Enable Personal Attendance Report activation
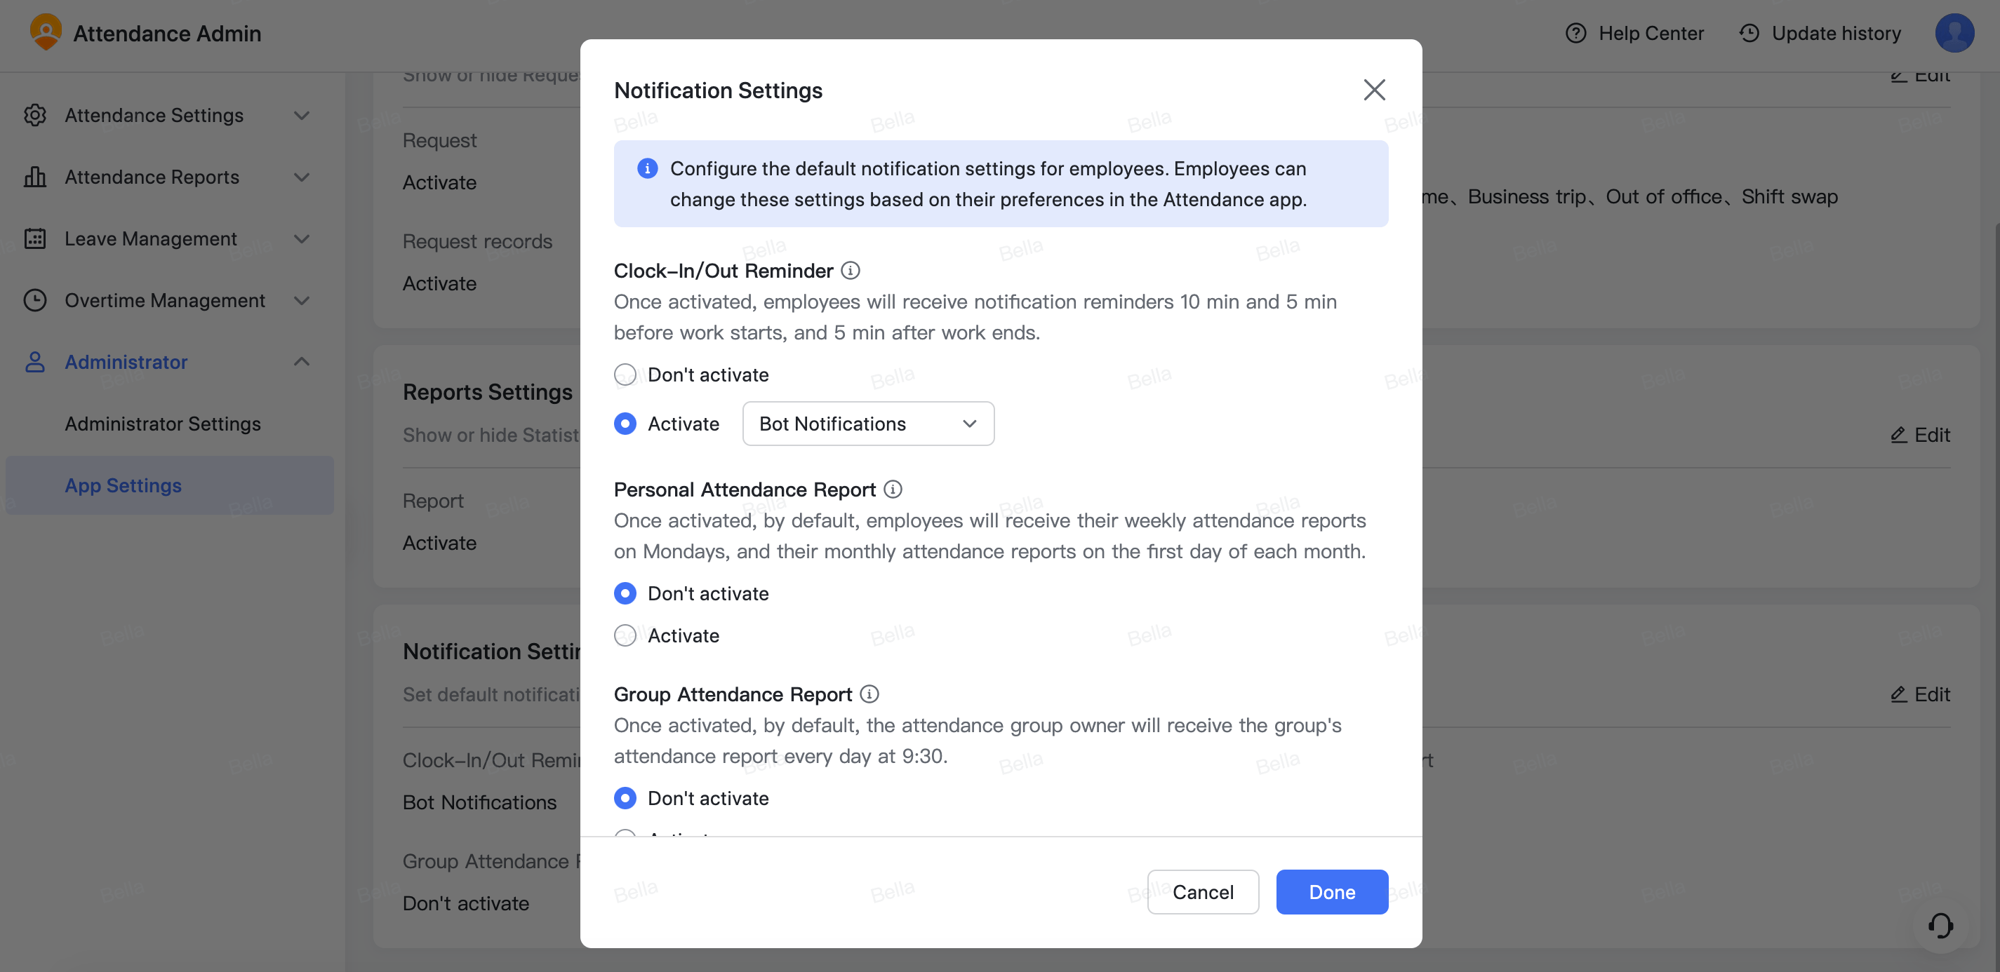 tap(625, 635)
